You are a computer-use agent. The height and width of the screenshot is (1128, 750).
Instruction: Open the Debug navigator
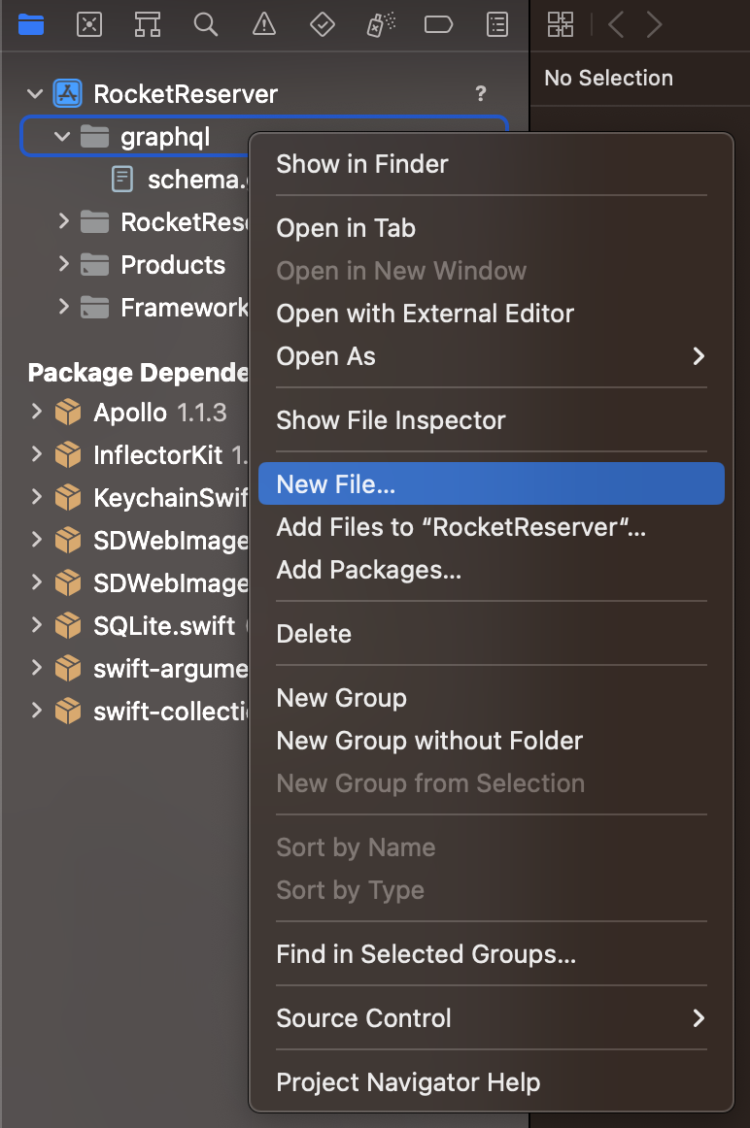(380, 24)
